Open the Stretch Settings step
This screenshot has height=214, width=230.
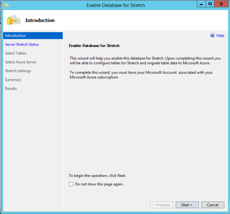coord(18,71)
